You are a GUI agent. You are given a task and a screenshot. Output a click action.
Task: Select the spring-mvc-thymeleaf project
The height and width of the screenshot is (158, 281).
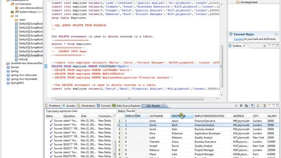click(x=24, y=79)
